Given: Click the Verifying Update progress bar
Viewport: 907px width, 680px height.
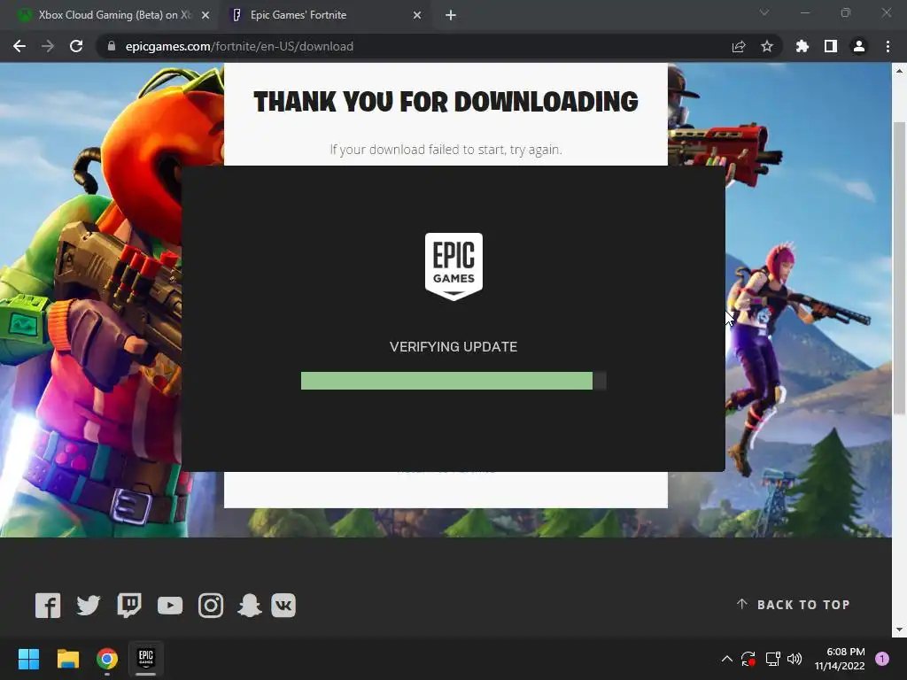Looking at the screenshot, I should click(x=453, y=381).
